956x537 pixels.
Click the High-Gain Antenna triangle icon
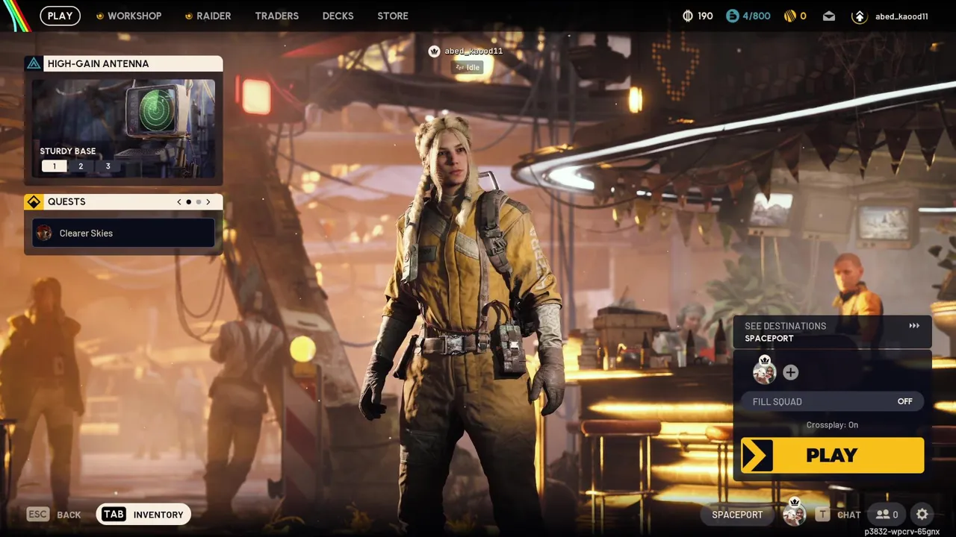coord(34,63)
